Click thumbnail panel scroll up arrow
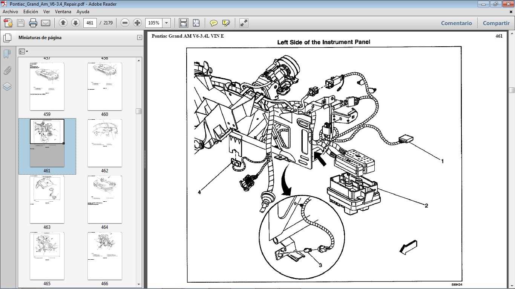 139,60
